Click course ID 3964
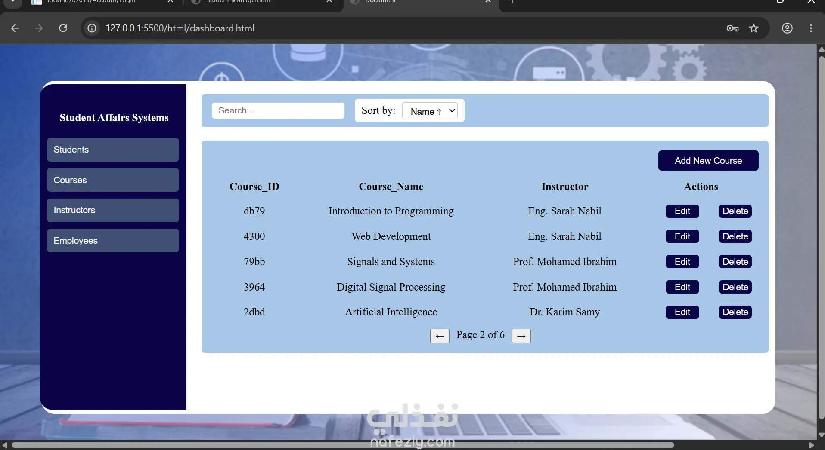The height and width of the screenshot is (450, 825). (254, 287)
